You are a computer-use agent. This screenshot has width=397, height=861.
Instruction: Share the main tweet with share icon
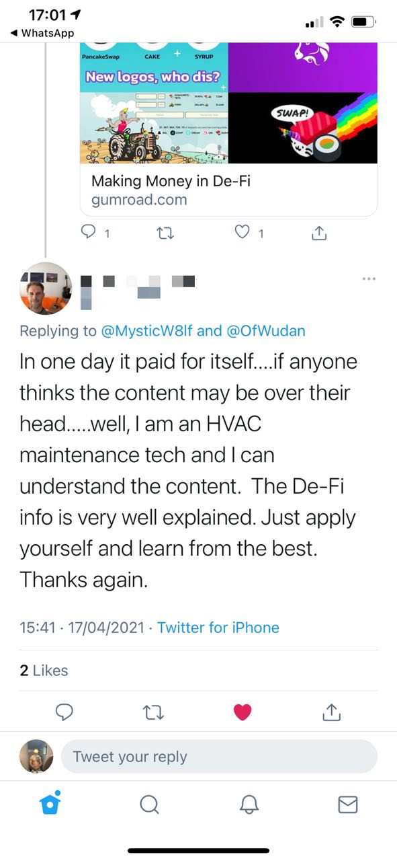tap(332, 711)
